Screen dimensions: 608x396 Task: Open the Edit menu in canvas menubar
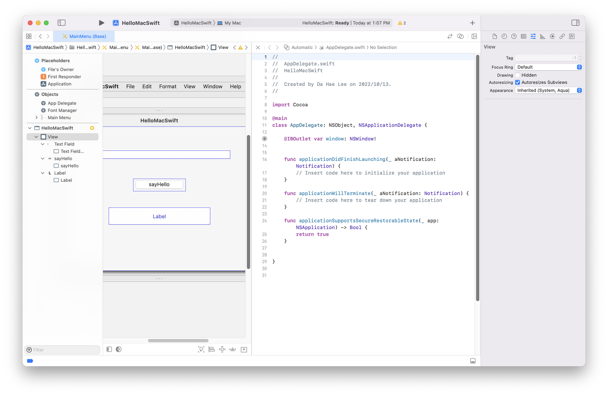(x=147, y=86)
